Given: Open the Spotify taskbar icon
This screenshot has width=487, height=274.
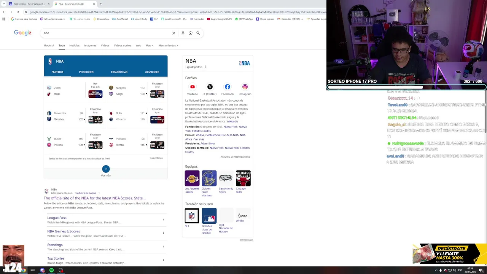Looking at the screenshot, I should coord(51,270).
